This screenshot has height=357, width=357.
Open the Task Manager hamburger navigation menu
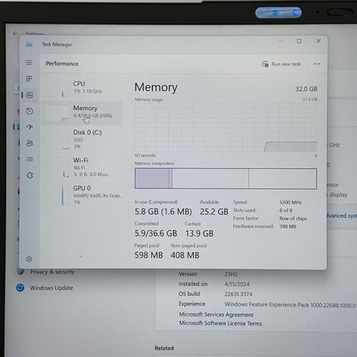29,63
